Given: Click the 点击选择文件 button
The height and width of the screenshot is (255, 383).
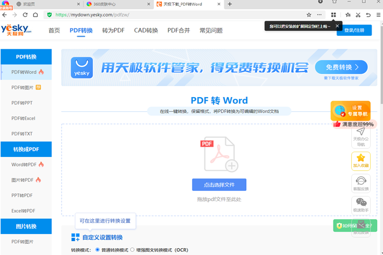Looking at the screenshot, I should 219,185.
